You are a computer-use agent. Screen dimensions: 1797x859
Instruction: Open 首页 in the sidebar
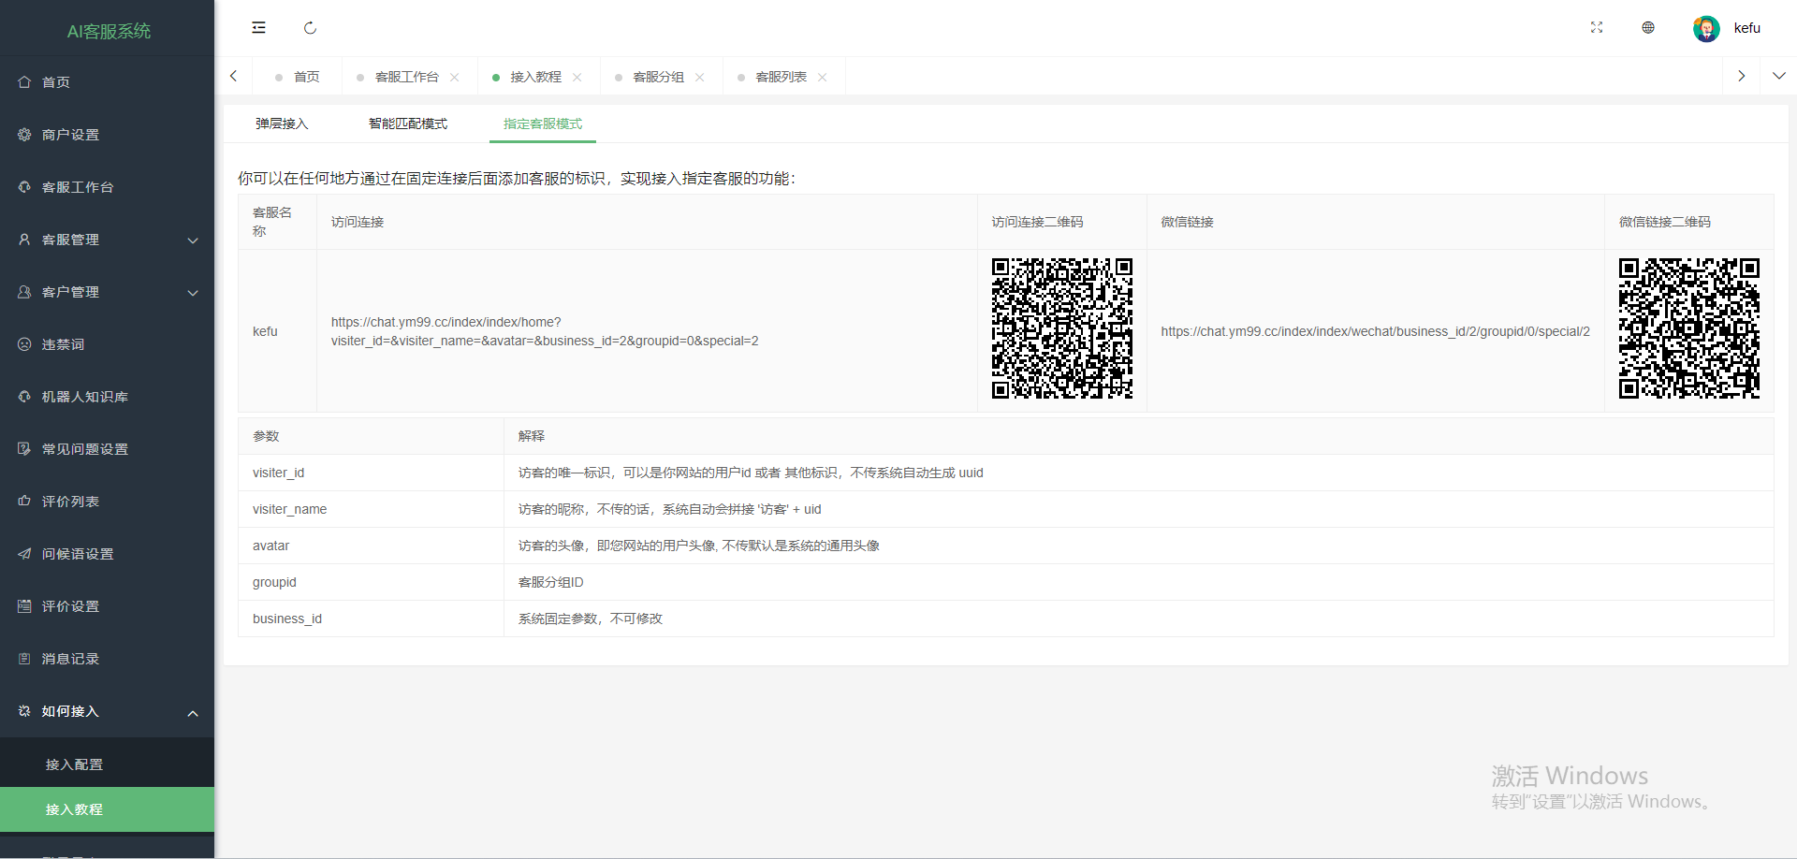tap(107, 82)
